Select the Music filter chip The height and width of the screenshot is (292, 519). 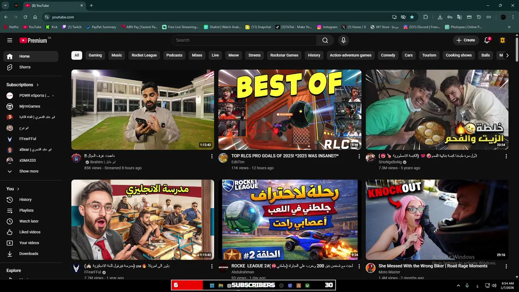click(x=117, y=55)
